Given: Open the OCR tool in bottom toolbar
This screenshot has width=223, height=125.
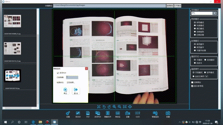Looking at the screenshot, I should pyautogui.click(x=138, y=114).
